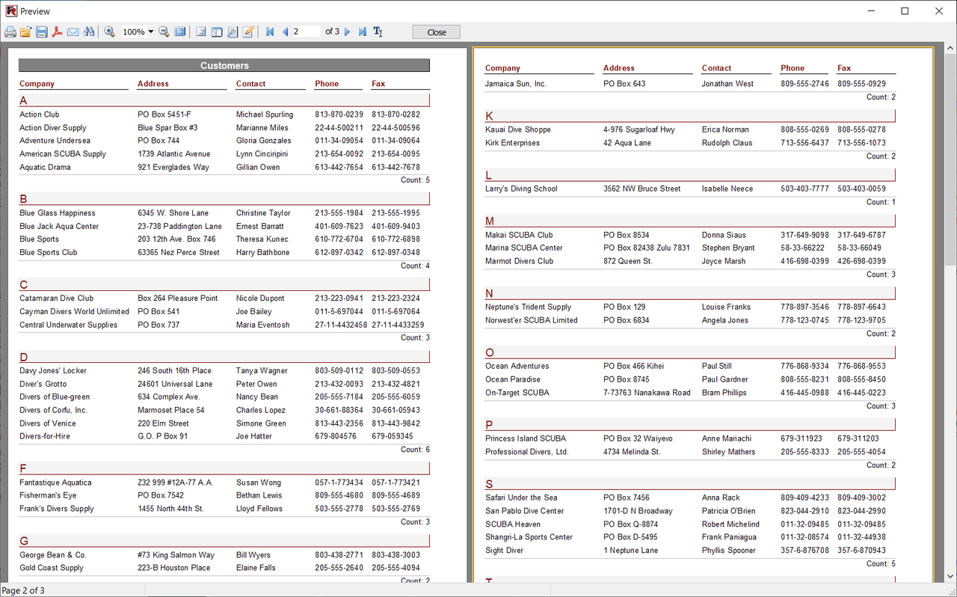
Task: Click the Contact column header on the right page
Action: click(x=716, y=68)
